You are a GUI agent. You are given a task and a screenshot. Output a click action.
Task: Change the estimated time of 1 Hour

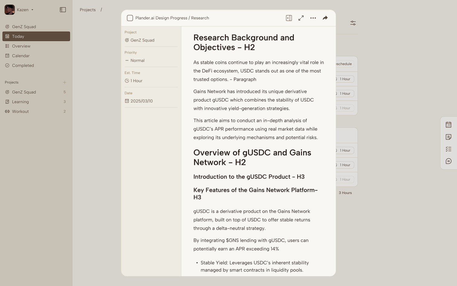tap(136, 81)
